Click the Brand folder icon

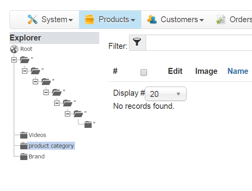point(24,157)
